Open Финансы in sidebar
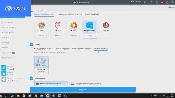This screenshot has height=98, width=175. point(5,38)
